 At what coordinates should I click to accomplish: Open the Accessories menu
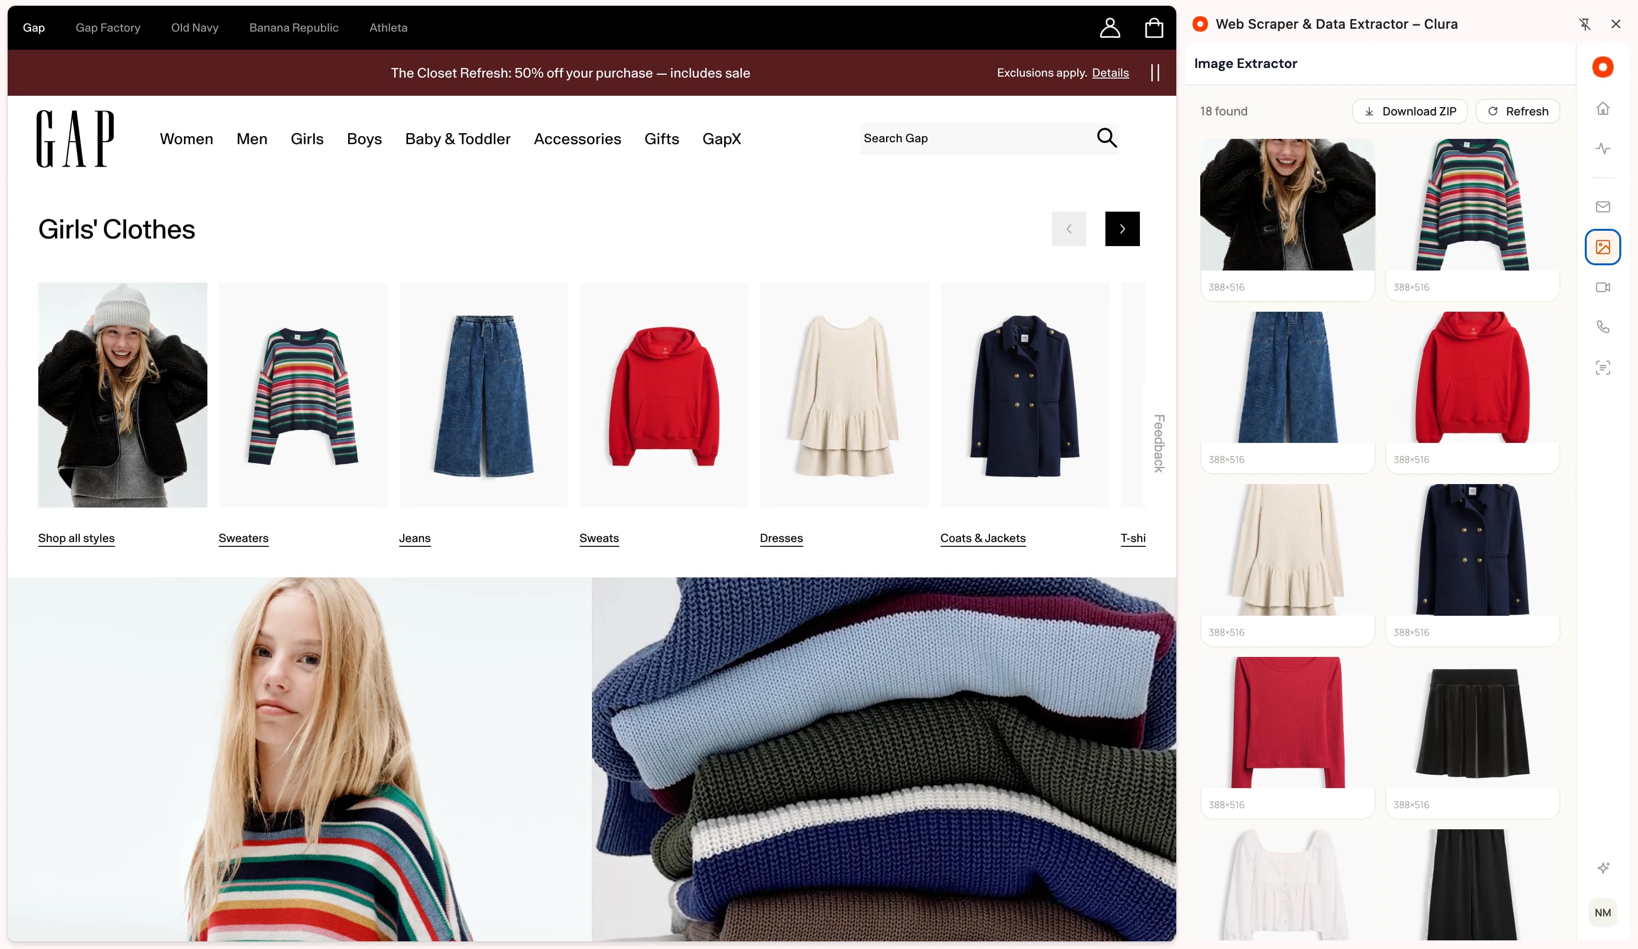[577, 139]
